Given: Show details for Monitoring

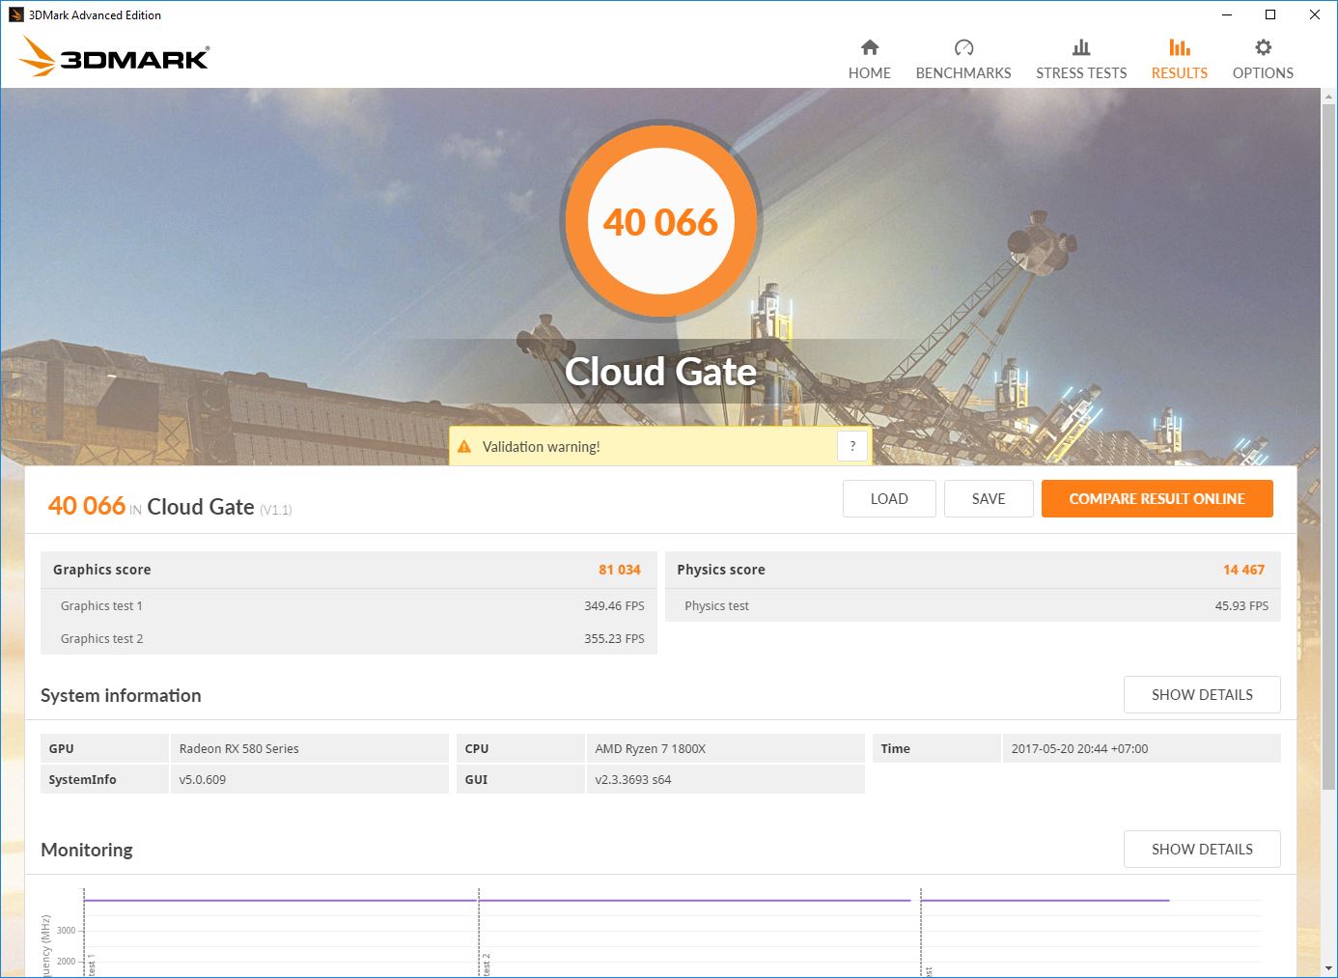Looking at the screenshot, I should pyautogui.click(x=1202, y=850).
